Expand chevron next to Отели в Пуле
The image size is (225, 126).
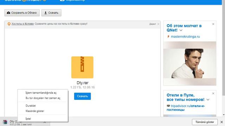[x=208, y=99]
